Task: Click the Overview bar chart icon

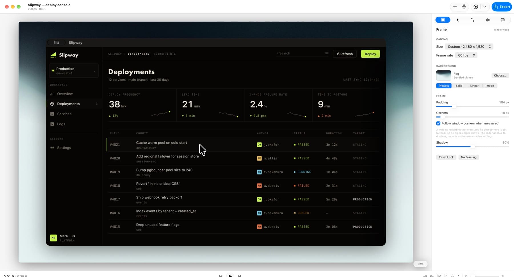Action: point(52,94)
